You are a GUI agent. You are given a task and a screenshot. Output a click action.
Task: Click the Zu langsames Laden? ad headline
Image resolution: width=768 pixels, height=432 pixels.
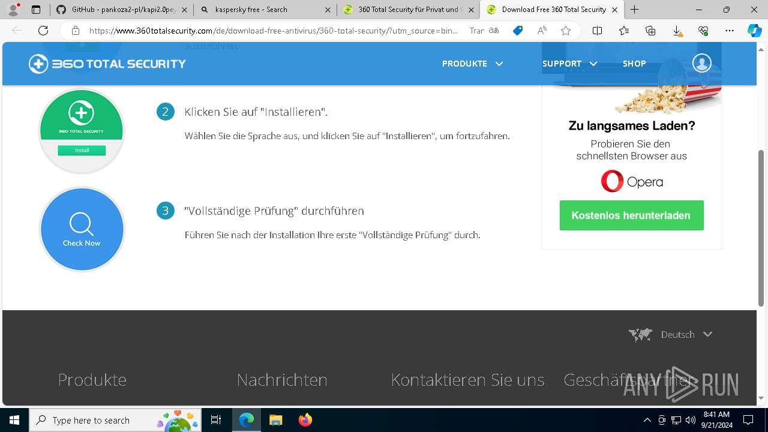pyautogui.click(x=632, y=126)
